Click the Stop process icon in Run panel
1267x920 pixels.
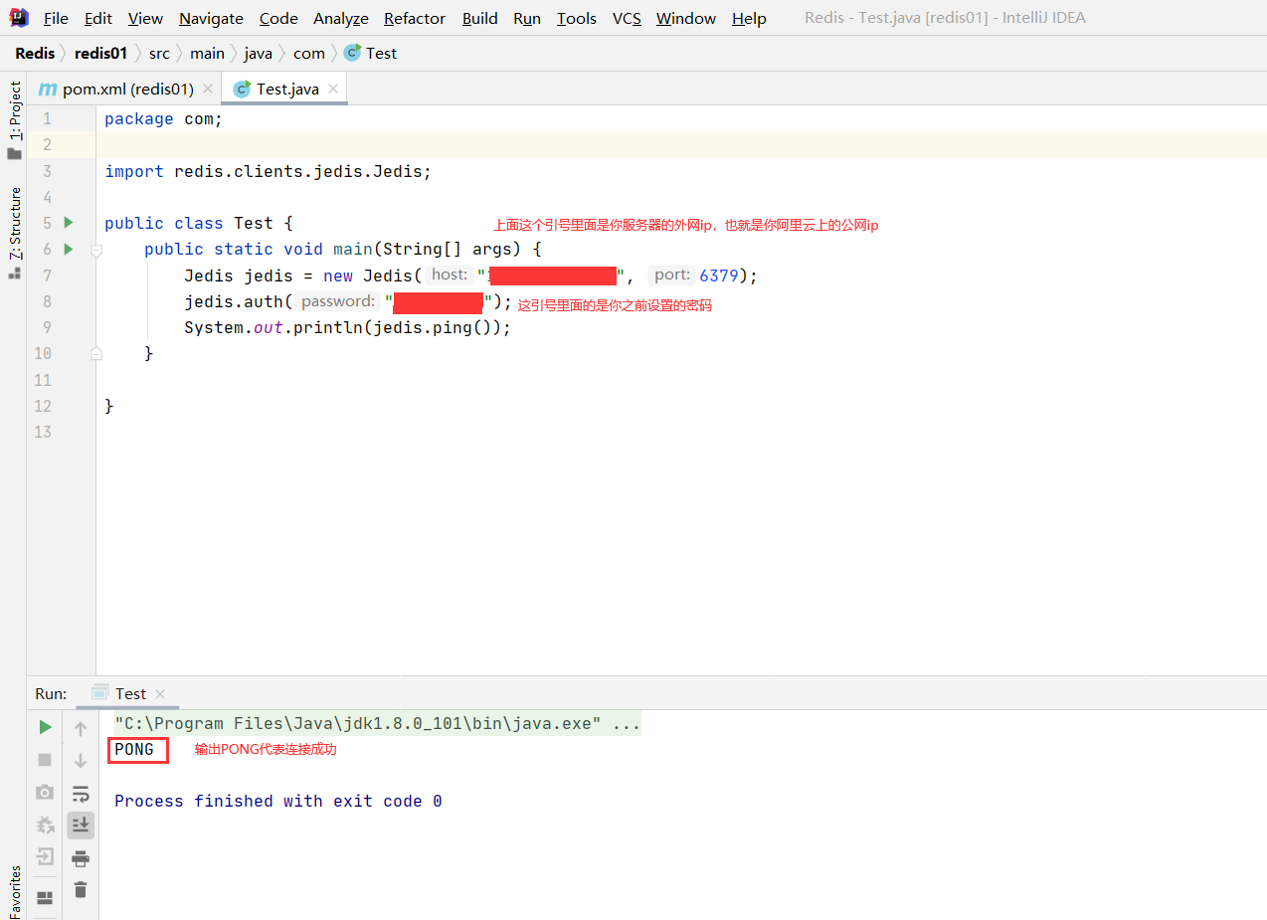(45, 760)
